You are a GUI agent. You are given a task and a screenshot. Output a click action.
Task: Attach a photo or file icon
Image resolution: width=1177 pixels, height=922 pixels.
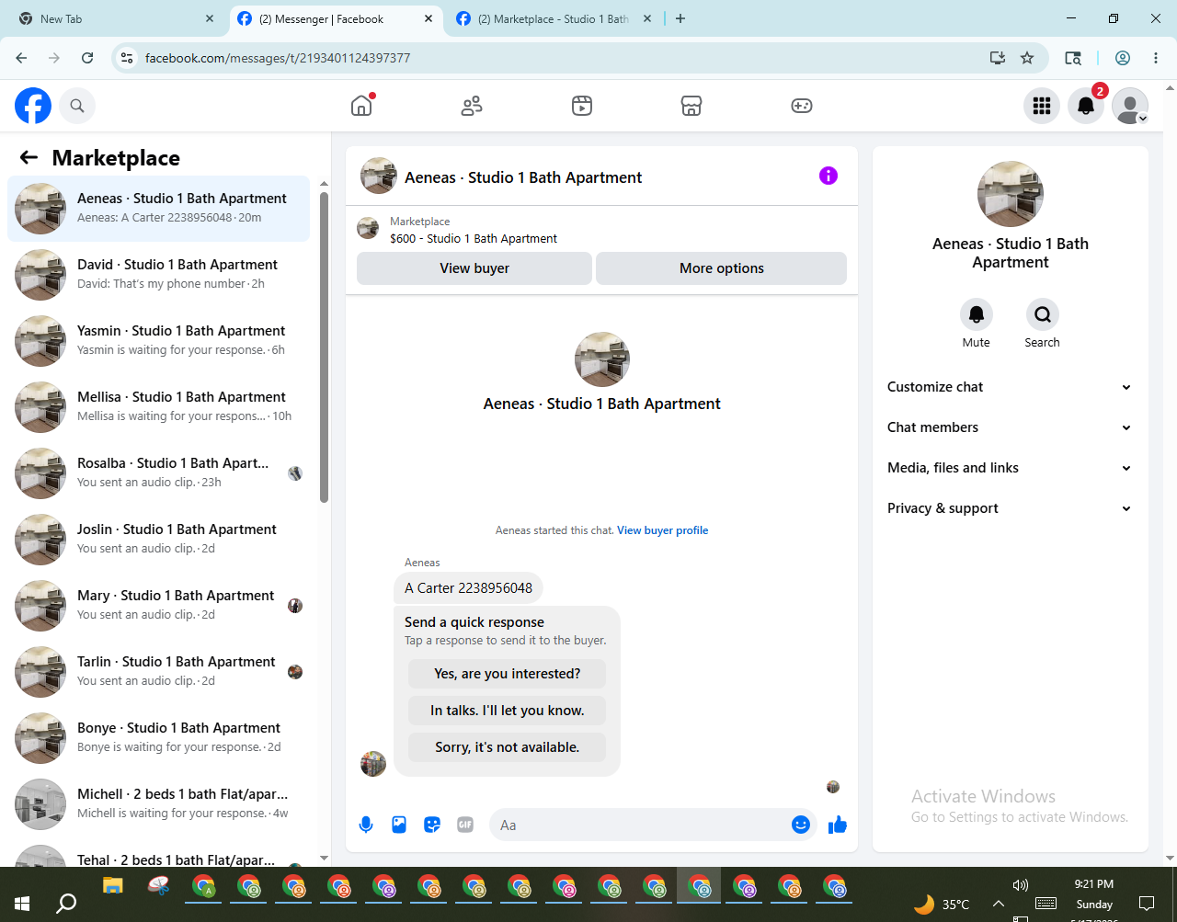tap(399, 825)
